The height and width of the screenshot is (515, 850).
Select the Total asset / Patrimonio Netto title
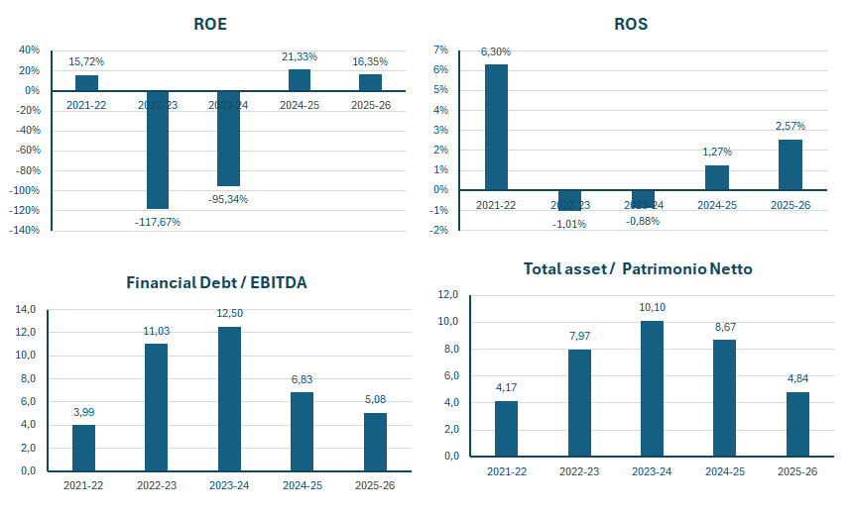[x=638, y=269]
